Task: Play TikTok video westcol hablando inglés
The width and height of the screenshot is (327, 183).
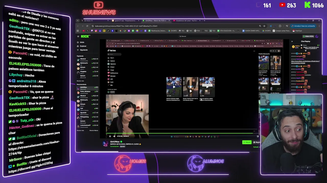Action: 174,87
